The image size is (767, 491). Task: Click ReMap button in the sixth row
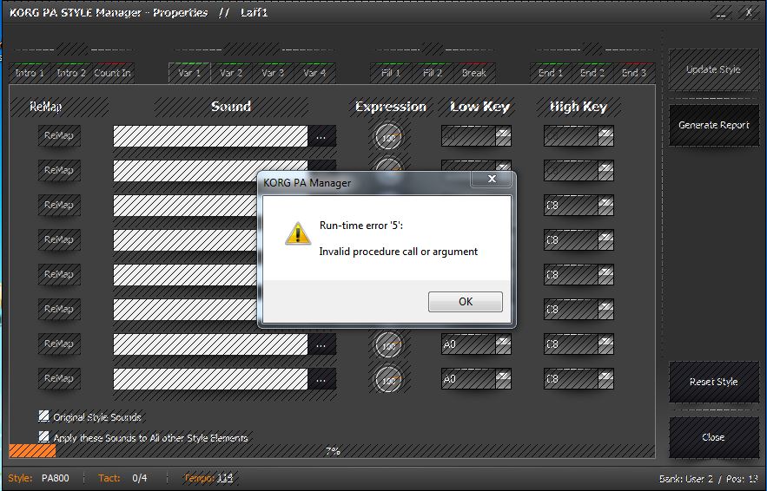(59, 309)
